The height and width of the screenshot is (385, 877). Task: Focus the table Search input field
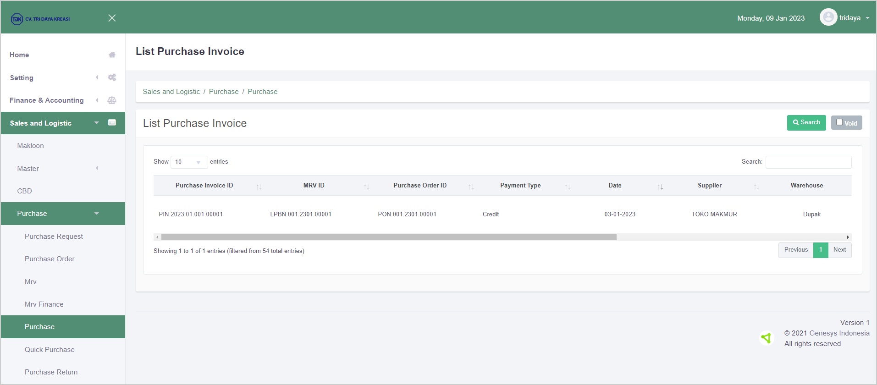[x=808, y=162]
